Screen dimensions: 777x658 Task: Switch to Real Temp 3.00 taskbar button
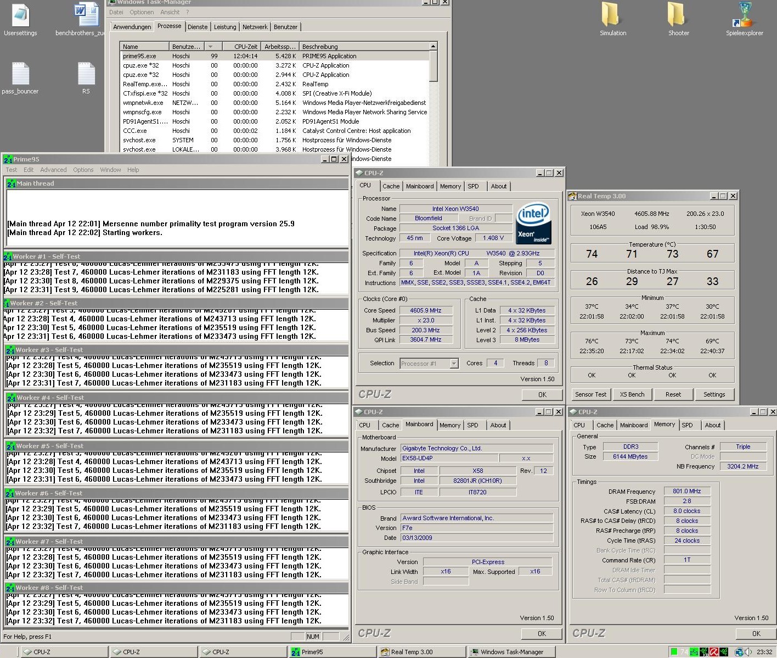[x=421, y=652]
